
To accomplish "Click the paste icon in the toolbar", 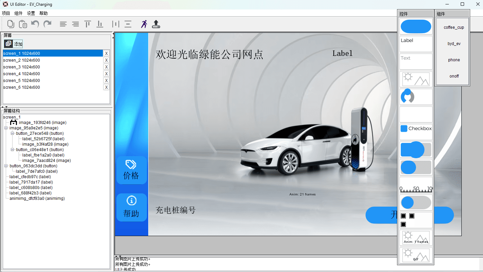I will pos(23,24).
